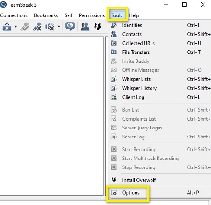Click the Whisper Lists menu icon

click(x=113, y=79)
